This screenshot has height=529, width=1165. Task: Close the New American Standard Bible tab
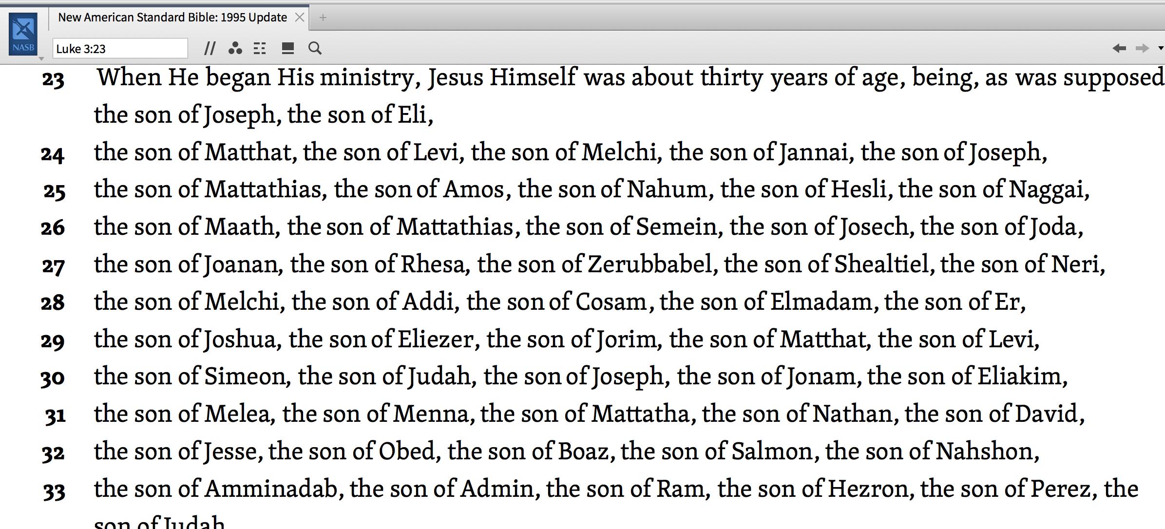(x=300, y=18)
